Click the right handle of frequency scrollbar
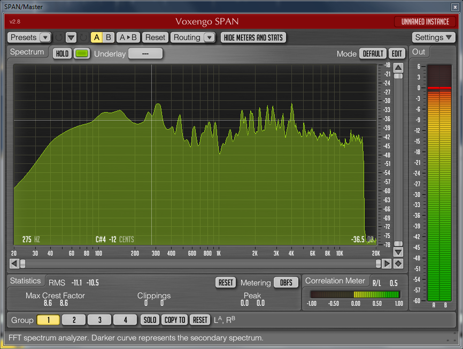Screen dimensions: 463x349 pyautogui.click(x=378, y=264)
